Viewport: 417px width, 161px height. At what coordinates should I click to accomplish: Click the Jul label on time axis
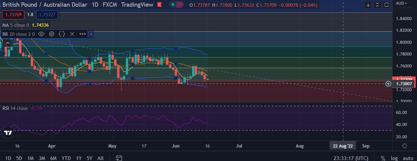coord(239,146)
